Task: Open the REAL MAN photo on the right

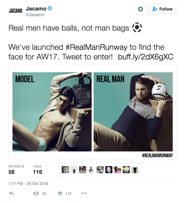Action: [x=133, y=112]
